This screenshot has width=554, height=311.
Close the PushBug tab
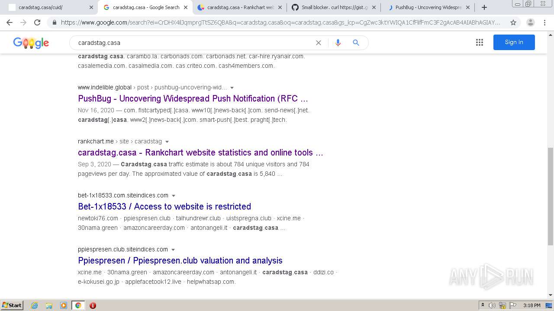click(x=468, y=7)
